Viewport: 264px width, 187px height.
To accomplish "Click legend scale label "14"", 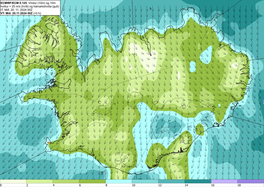I will 186,185.
